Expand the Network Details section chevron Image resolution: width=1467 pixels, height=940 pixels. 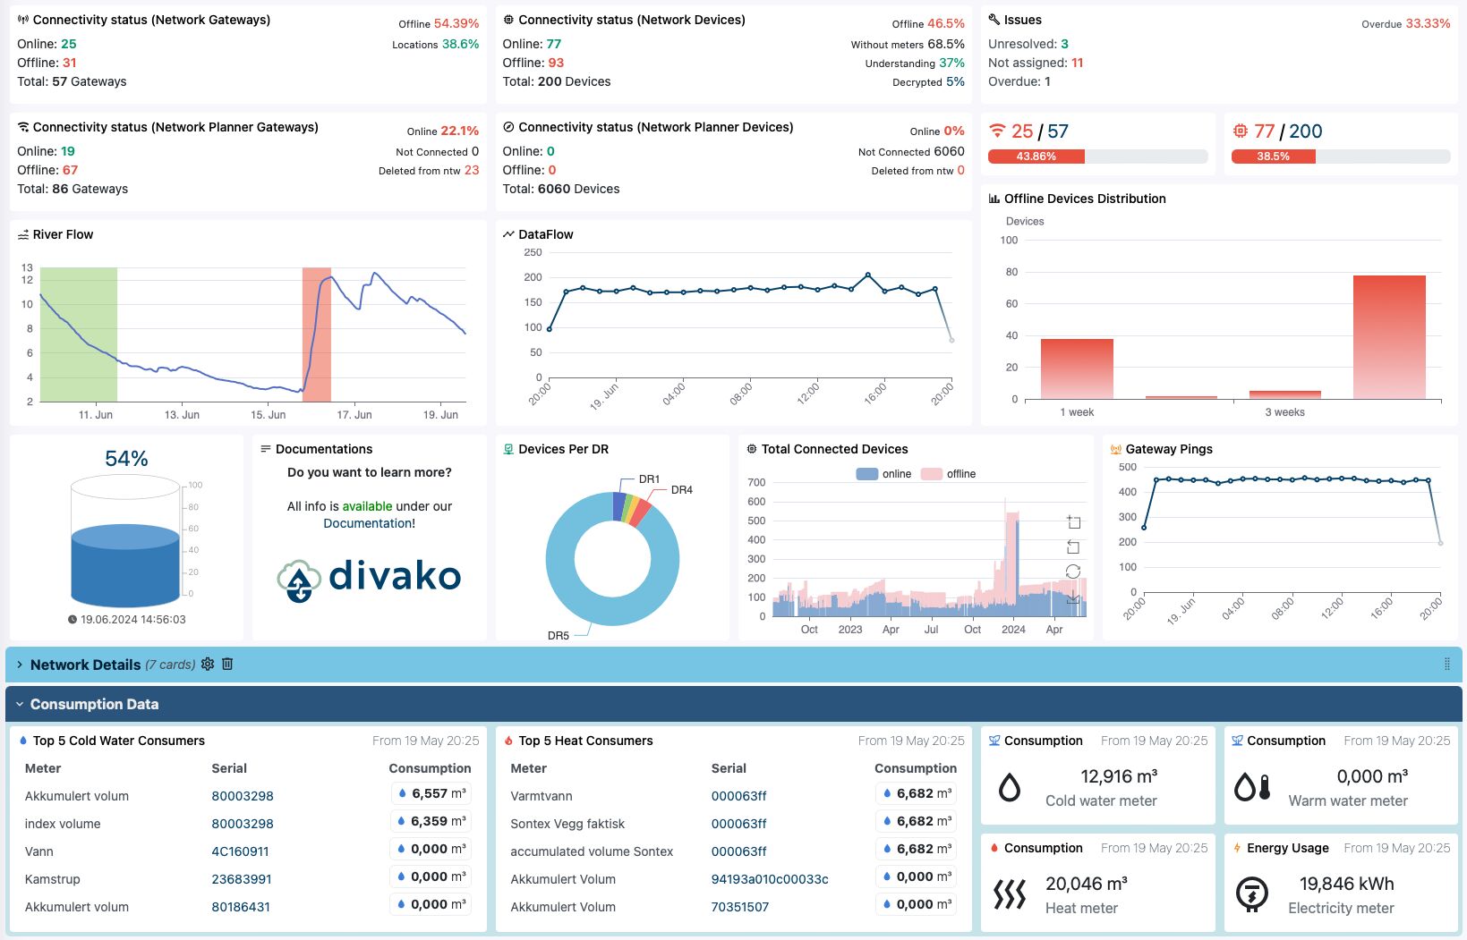(20, 665)
